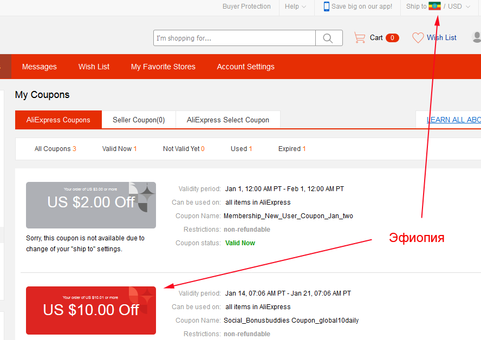Viewport: 481px width, 340px height.
Task: Expand the Help dropdown
Action: 295,6
